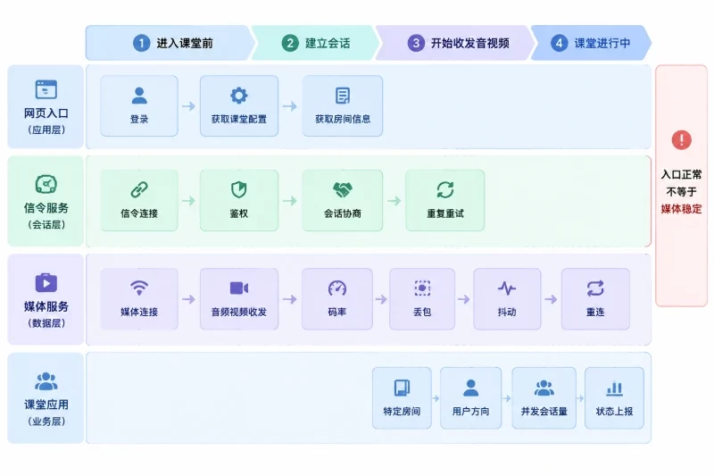This screenshot has height=476, width=714.
Task: Click the 抖动 pulse icon
Action: click(x=507, y=288)
